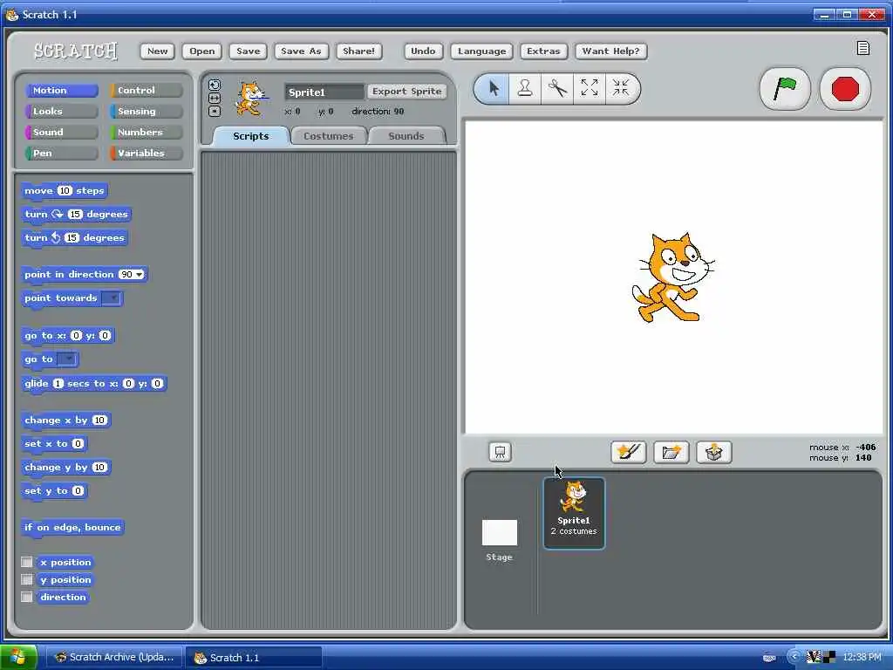Click the Sprite1 name field
Viewport: 893px width, 670px height.
coord(324,92)
